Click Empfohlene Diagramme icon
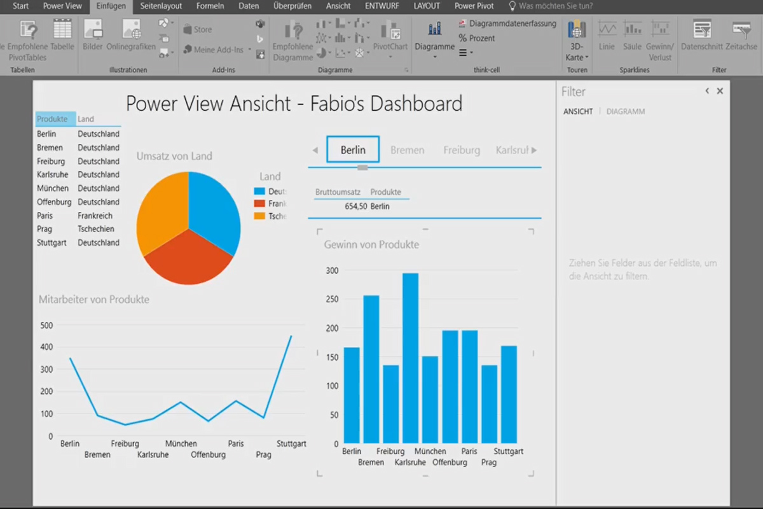This screenshot has width=763, height=509. (293, 29)
